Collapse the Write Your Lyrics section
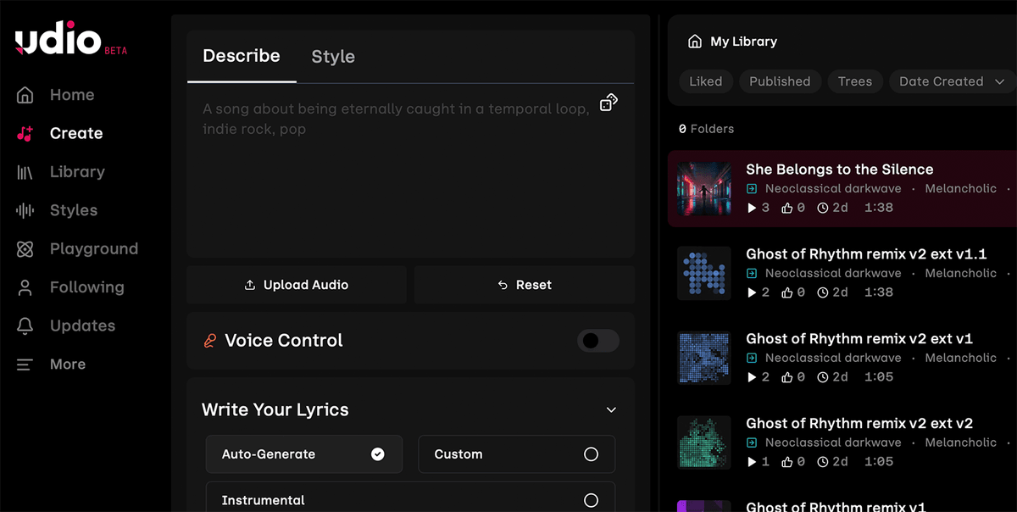The image size is (1017, 512). [611, 410]
